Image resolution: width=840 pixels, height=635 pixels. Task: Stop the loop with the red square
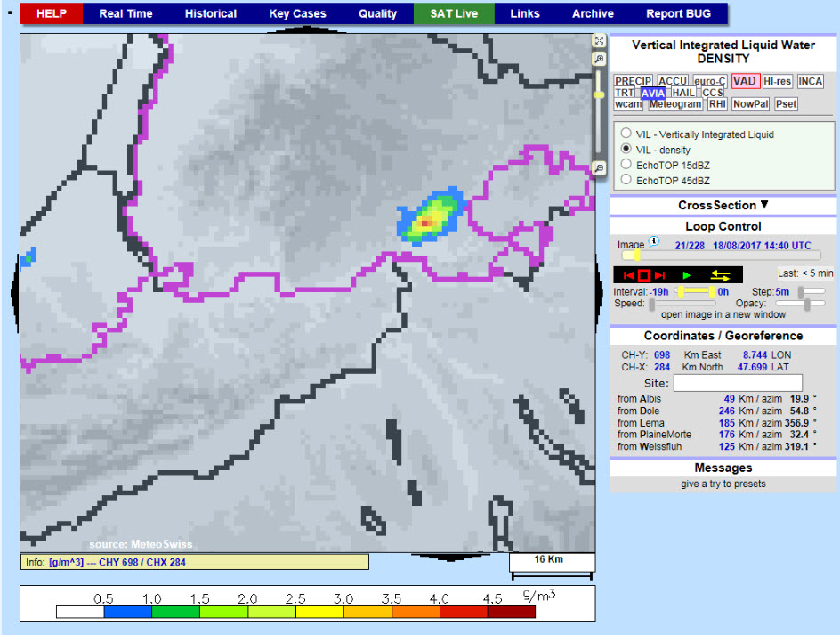tap(644, 276)
